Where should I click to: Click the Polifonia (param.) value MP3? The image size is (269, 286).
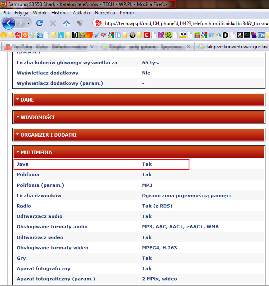pyautogui.click(x=147, y=185)
